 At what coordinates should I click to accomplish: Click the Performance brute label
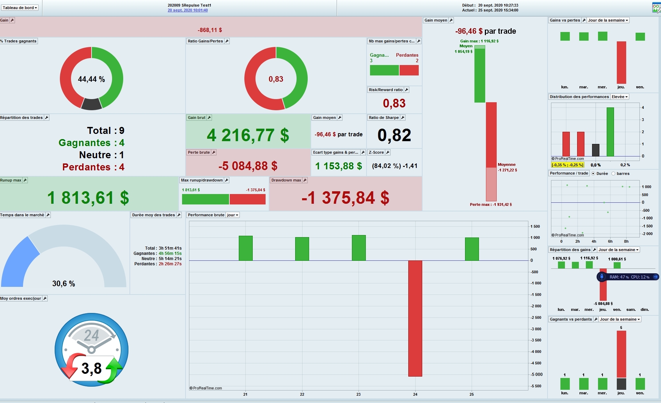pyautogui.click(x=206, y=215)
